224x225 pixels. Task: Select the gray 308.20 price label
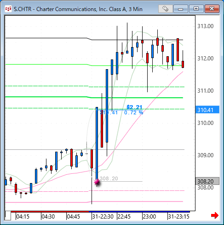tap(207, 181)
